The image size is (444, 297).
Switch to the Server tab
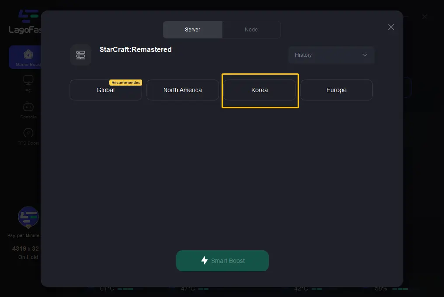pyautogui.click(x=193, y=30)
